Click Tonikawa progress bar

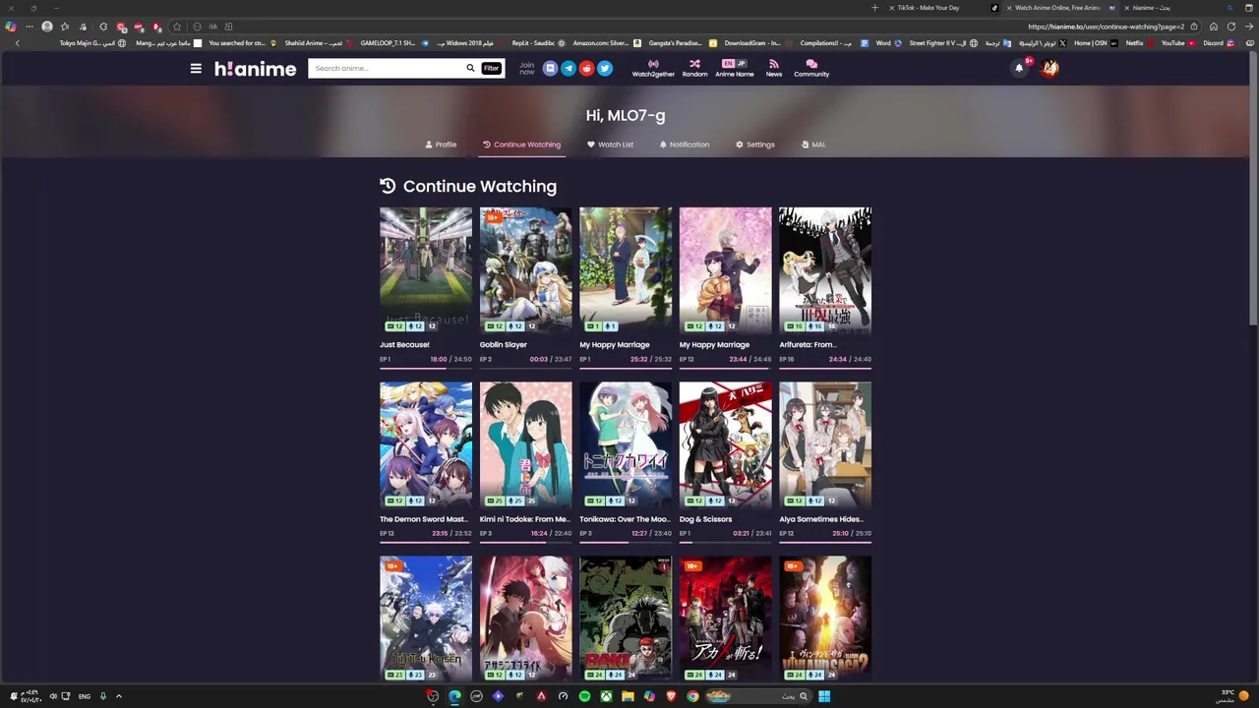click(x=626, y=542)
